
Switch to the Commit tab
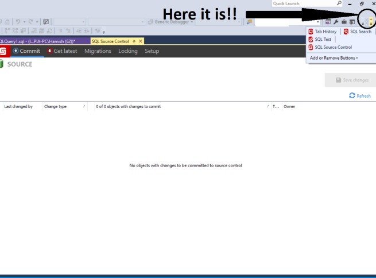click(26, 51)
